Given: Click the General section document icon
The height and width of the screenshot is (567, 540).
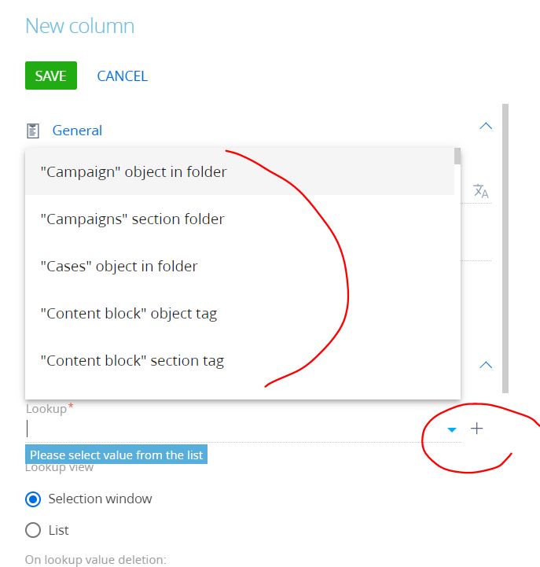Looking at the screenshot, I should 33,131.
